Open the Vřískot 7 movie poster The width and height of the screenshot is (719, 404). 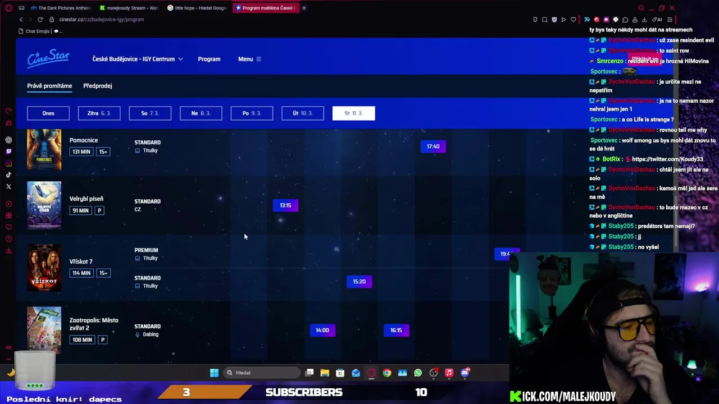[44, 268]
